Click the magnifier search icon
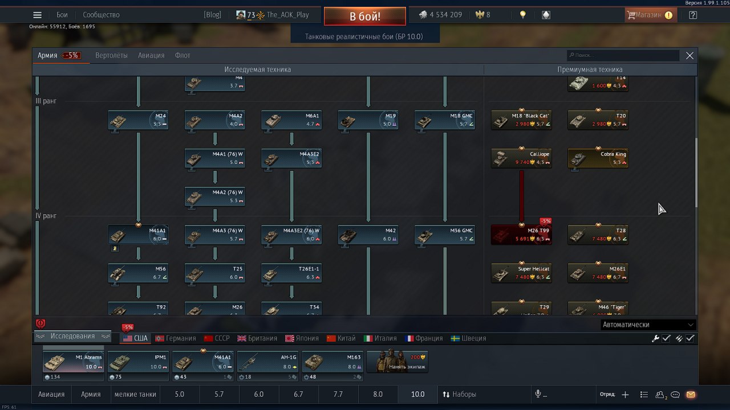The width and height of the screenshot is (730, 410). pos(571,55)
